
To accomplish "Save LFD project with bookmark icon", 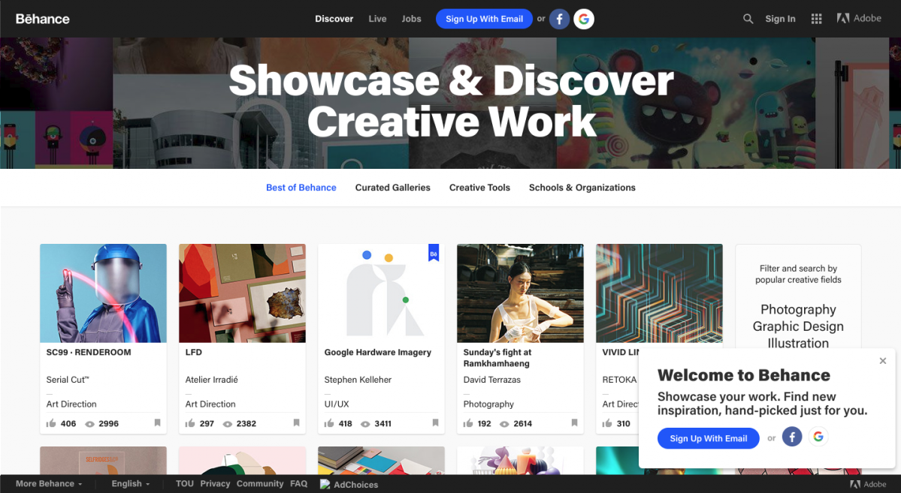I will click(297, 423).
